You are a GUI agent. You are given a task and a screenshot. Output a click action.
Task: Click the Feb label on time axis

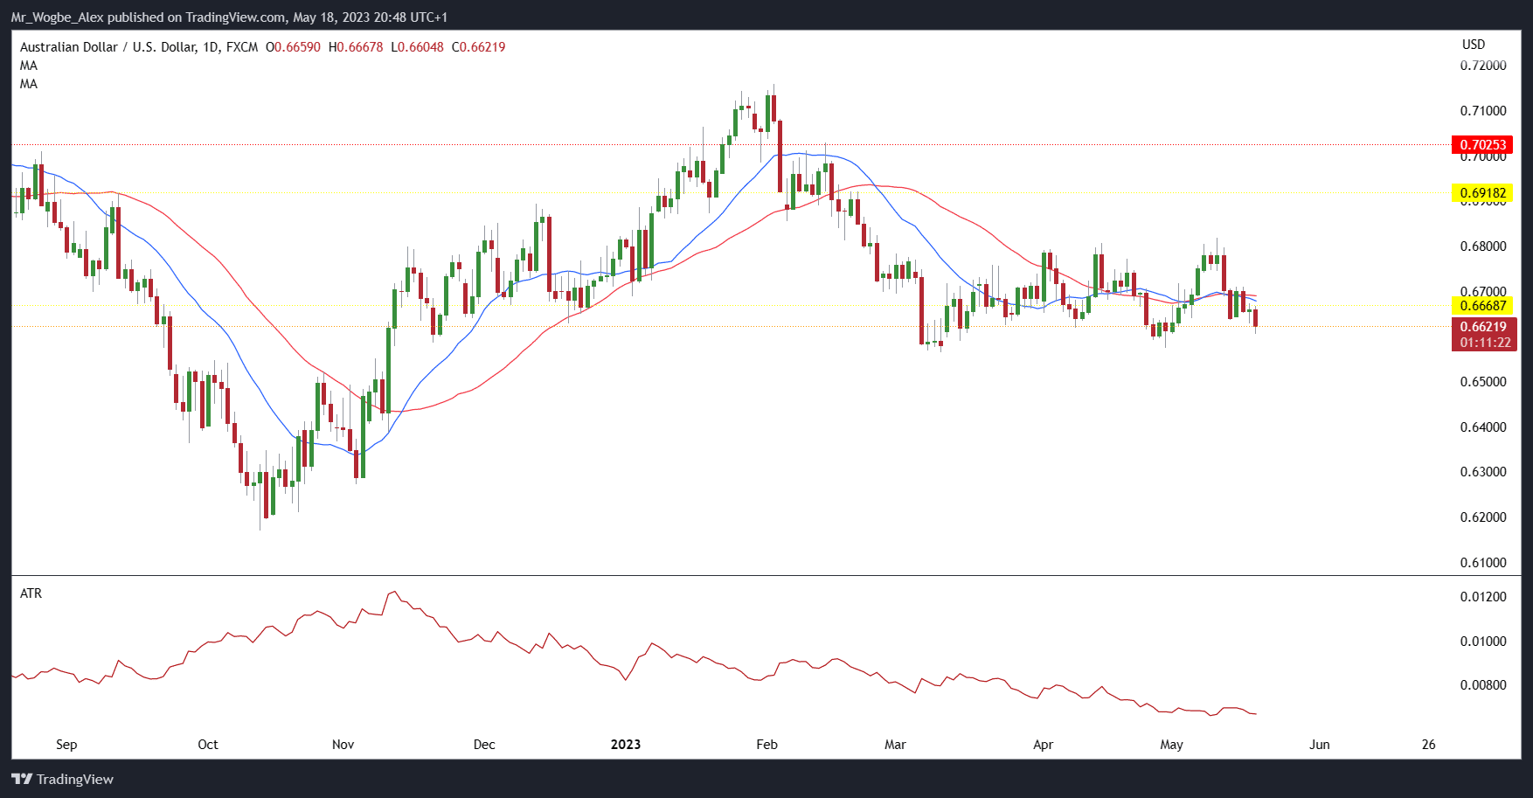[x=766, y=745]
